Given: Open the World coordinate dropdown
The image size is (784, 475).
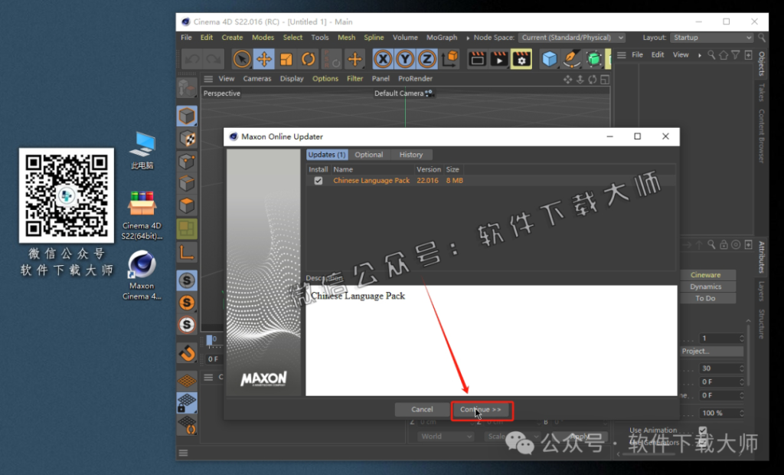Looking at the screenshot, I should (x=446, y=437).
